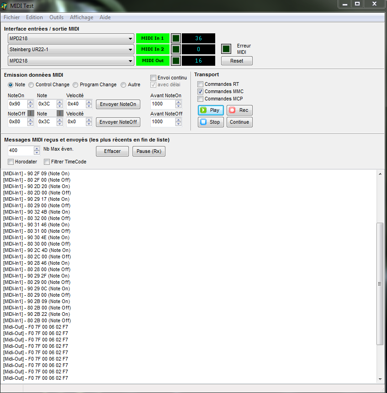Increase NoteOn status value 0x90
387x393 pixels.
[30, 102]
